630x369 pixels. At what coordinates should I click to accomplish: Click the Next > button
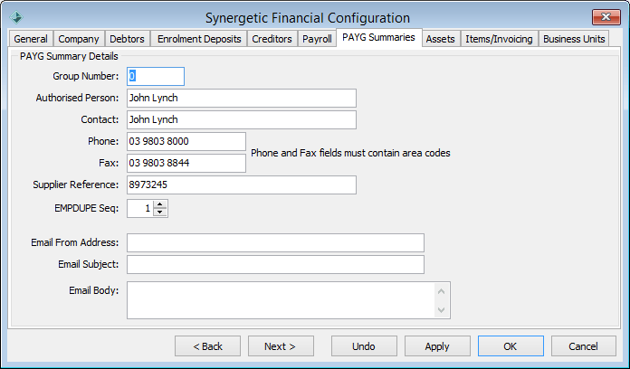click(x=281, y=346)
